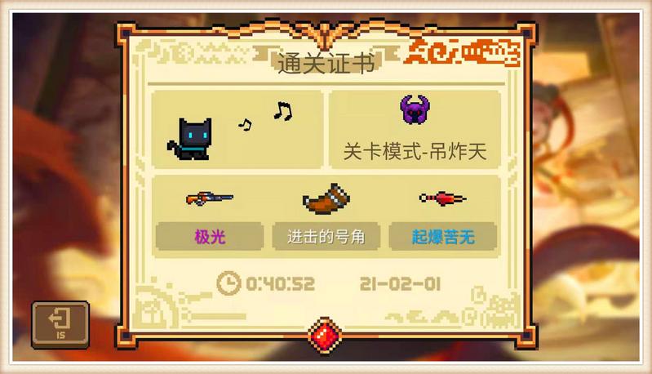
Task: Click the small music note near the cat
Action: pos(246,124)
